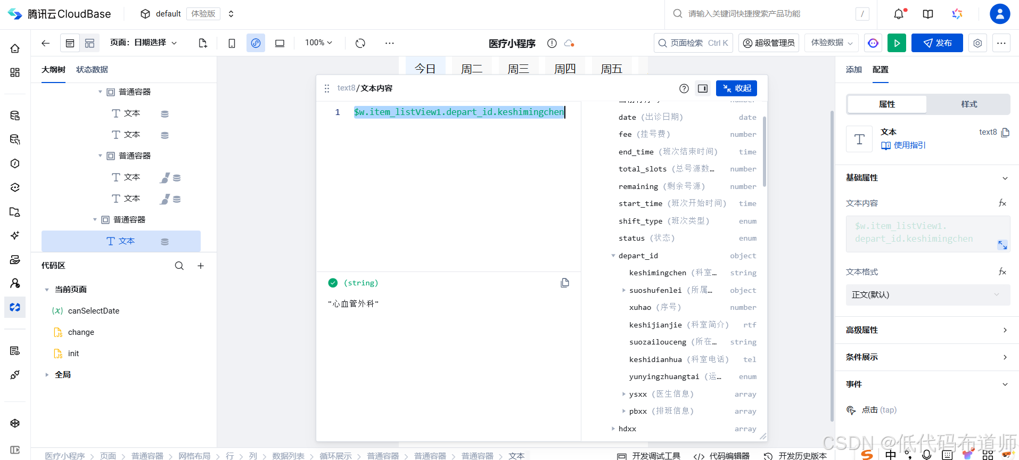Open the toolbar more options ellipsis

point(390,43)
